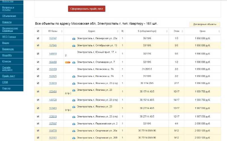Click price 1 956 500 руб
227x141 pixels.
click(202, 83)
